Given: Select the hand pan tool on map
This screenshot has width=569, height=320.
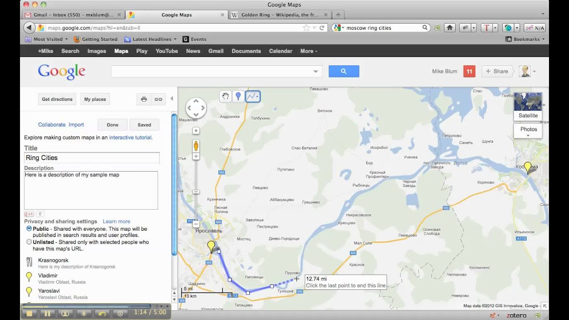Looking at the screenshot, I should [226, 96].
